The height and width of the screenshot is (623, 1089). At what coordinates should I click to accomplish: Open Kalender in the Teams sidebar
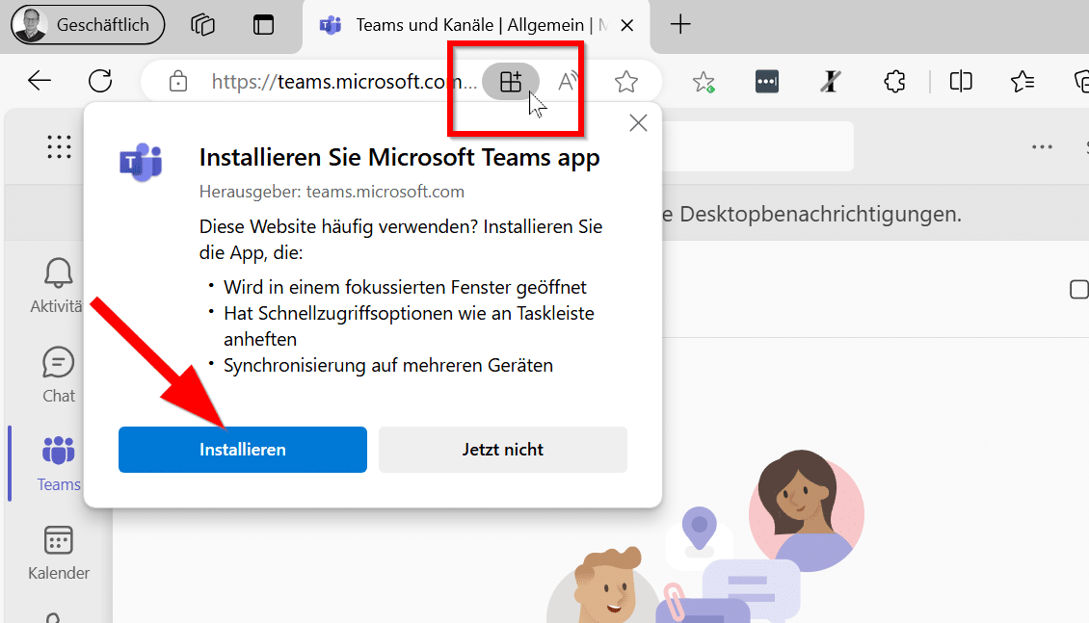point(58,553)
